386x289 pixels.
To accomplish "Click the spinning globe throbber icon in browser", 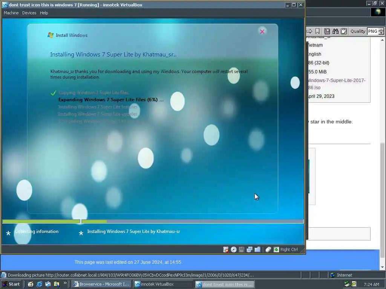I will tap(378, 12).
